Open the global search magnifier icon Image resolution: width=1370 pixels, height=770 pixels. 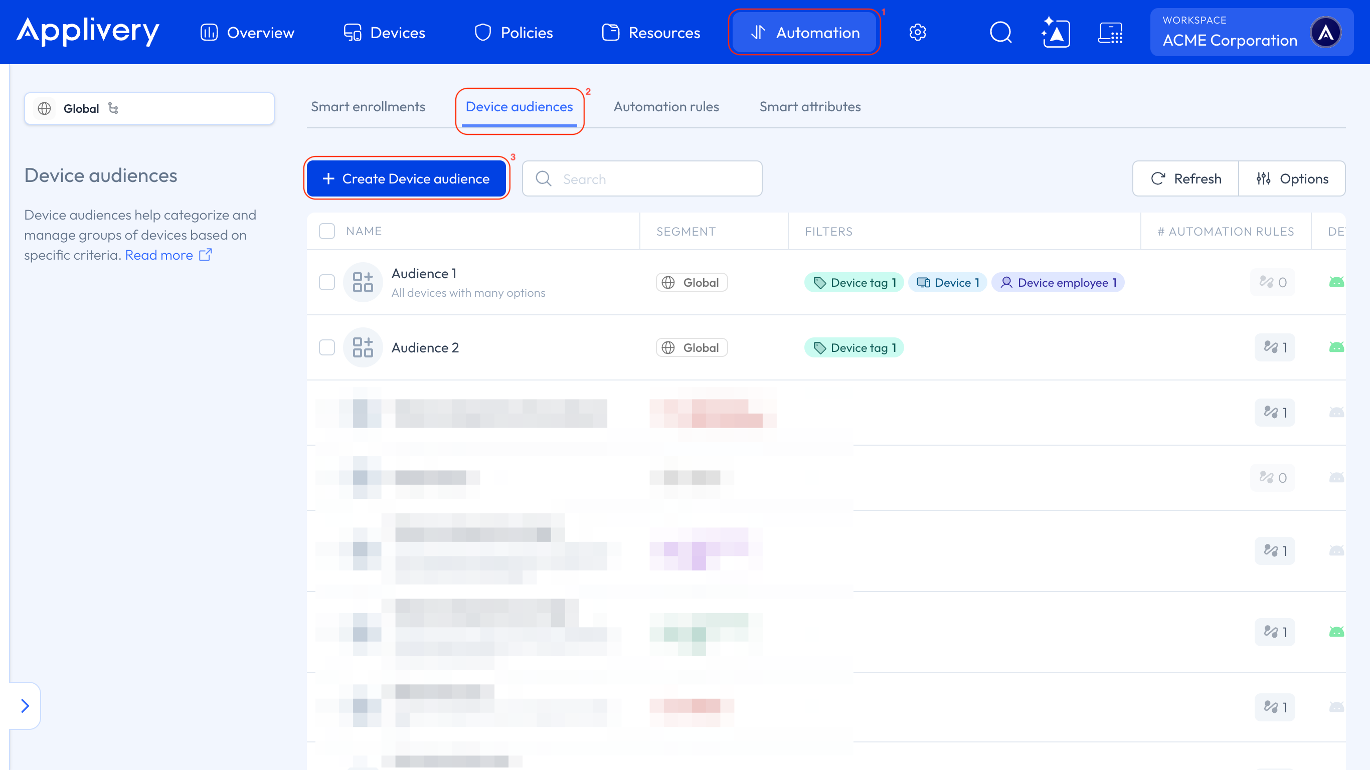tap(1000, 33)
